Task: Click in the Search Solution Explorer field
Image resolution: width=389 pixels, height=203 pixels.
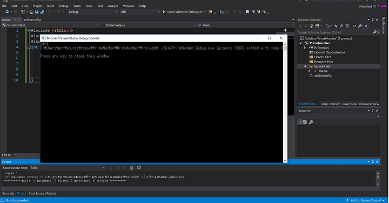Action: click(x=335, y=32)
